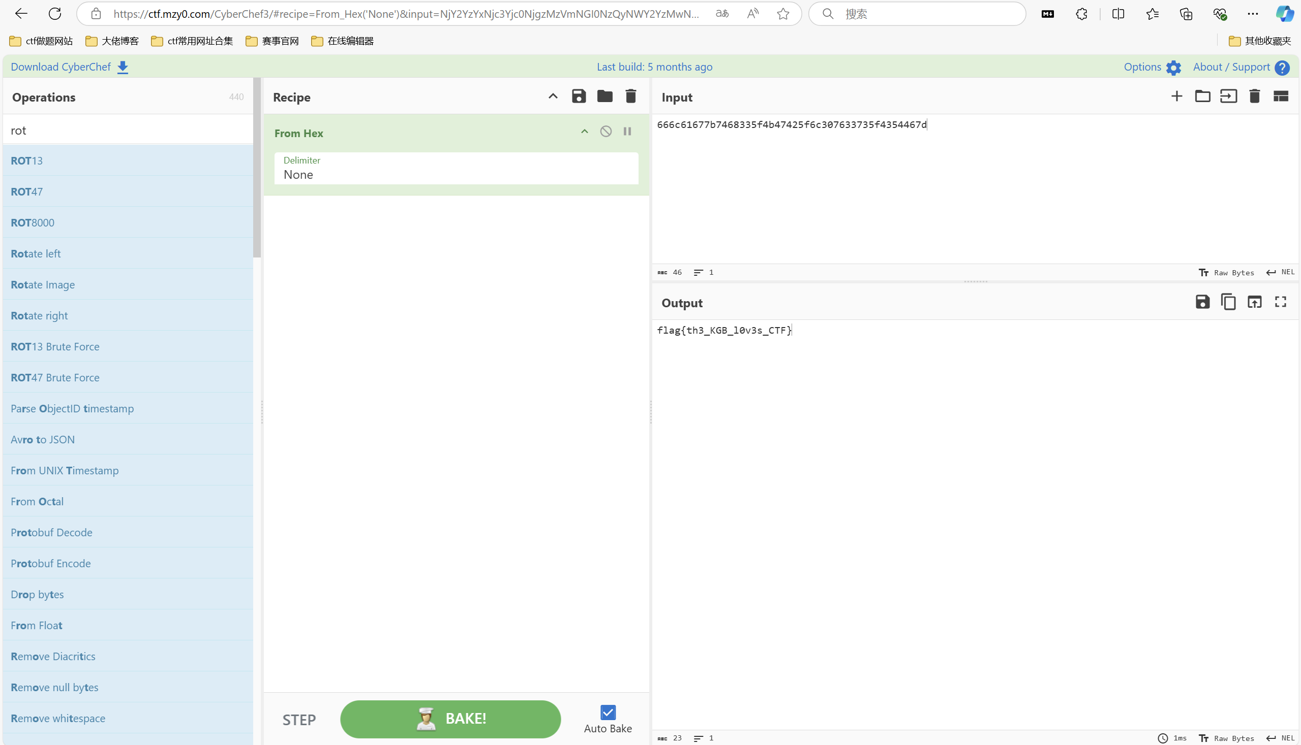Click the BAKE! button
Viewport: 1301px width, 745px height.
[x=450, y=719]
